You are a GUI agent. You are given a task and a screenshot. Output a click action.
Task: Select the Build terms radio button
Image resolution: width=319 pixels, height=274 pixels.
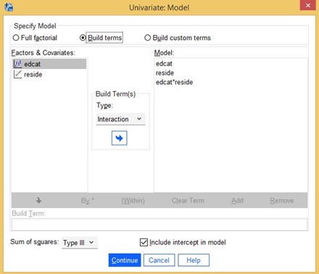coord(83,38)
